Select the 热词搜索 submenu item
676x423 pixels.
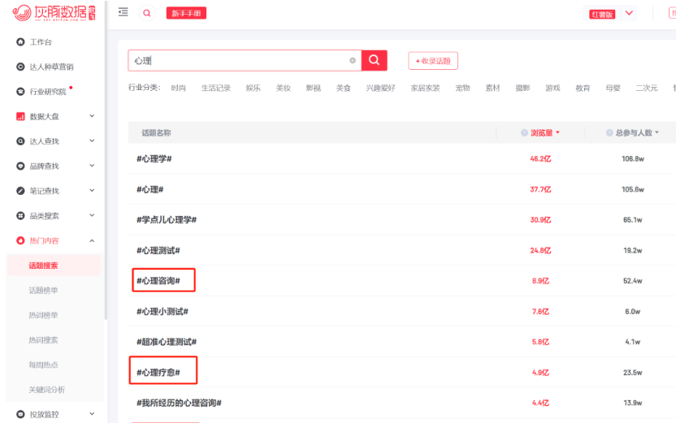click(x=43, y=340)
